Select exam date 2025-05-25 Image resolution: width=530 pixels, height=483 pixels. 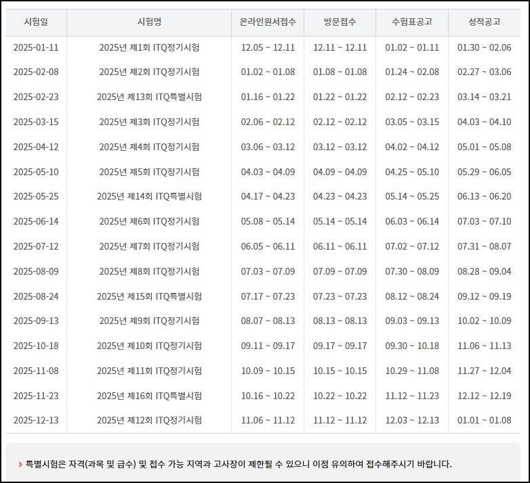coord(36,196)
